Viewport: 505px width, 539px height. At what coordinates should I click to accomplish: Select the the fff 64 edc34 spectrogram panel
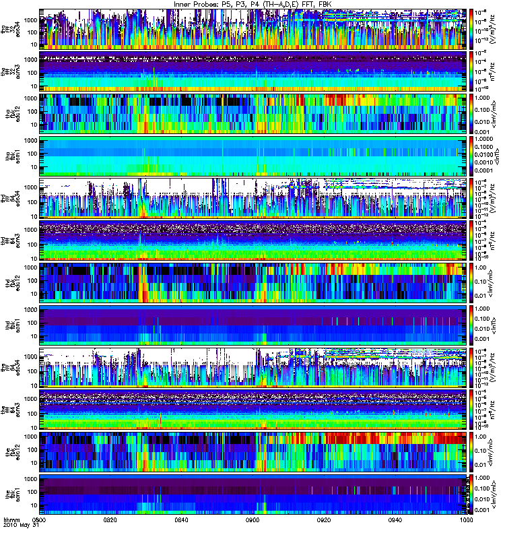253,367
